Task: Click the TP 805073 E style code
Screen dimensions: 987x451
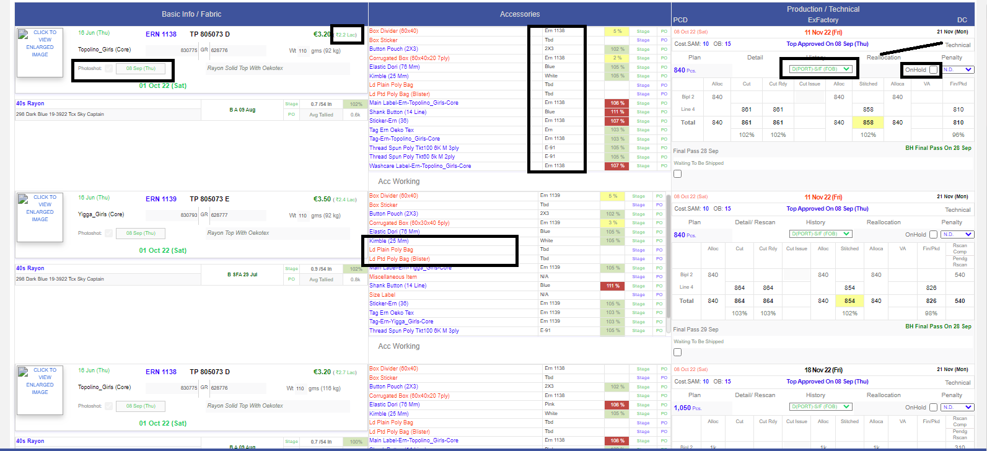Action: pos(209,199)
